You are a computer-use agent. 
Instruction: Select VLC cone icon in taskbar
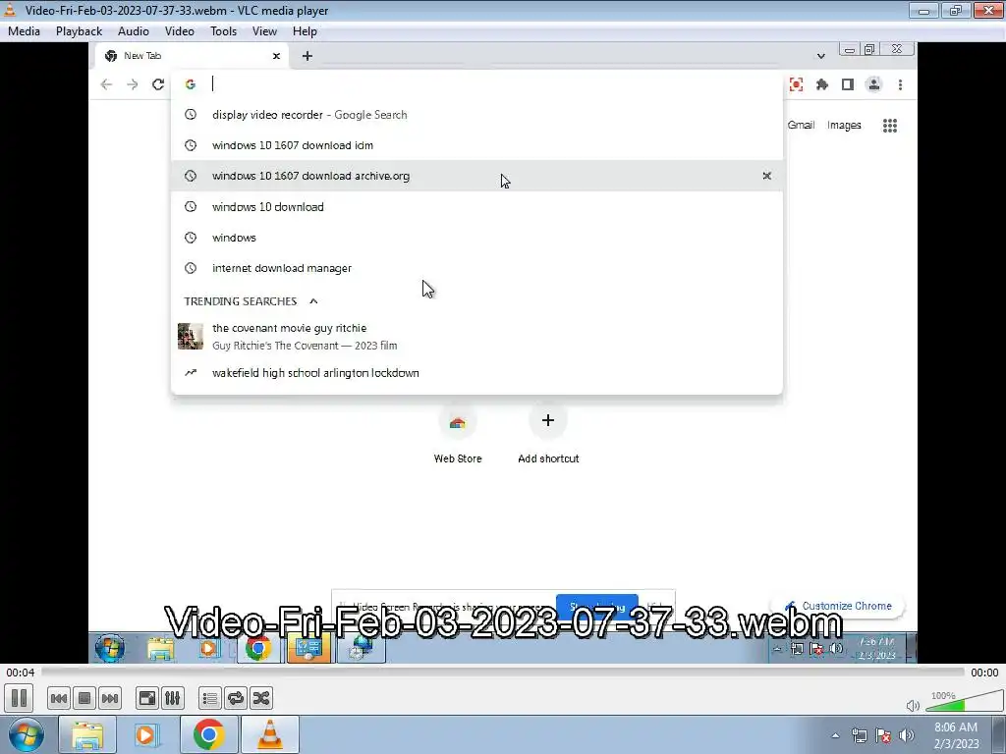[270, 734]
